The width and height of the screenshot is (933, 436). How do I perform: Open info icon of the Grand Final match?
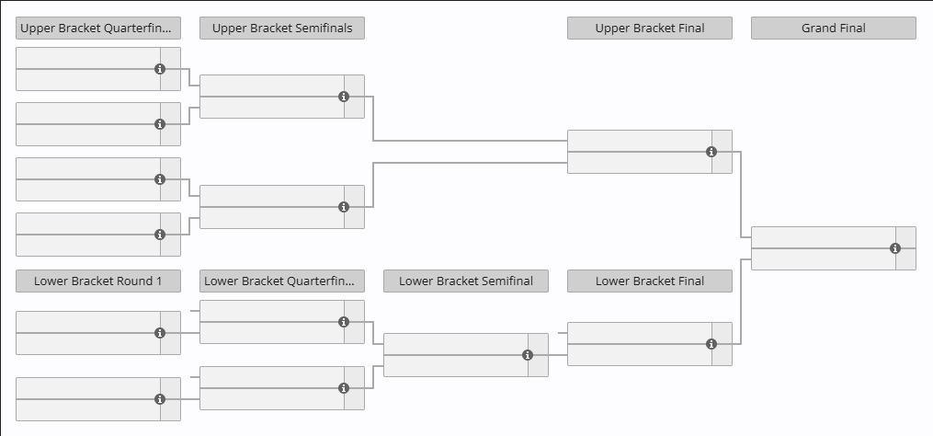pyautogui.click(x=895, y=248)
